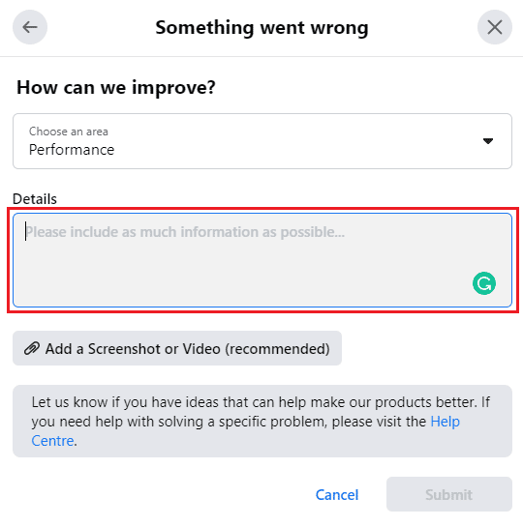Screen dimensions: 523x527
Task: Click the Details field label
Action: pyautogui.click(x=35, y=199)
